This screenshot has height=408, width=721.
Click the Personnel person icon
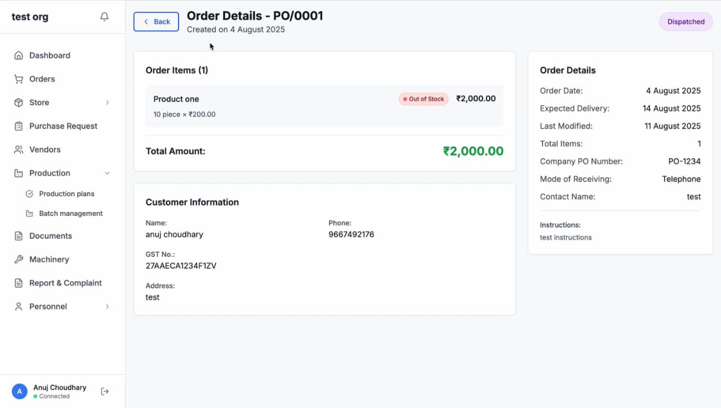tap(19, 307)
